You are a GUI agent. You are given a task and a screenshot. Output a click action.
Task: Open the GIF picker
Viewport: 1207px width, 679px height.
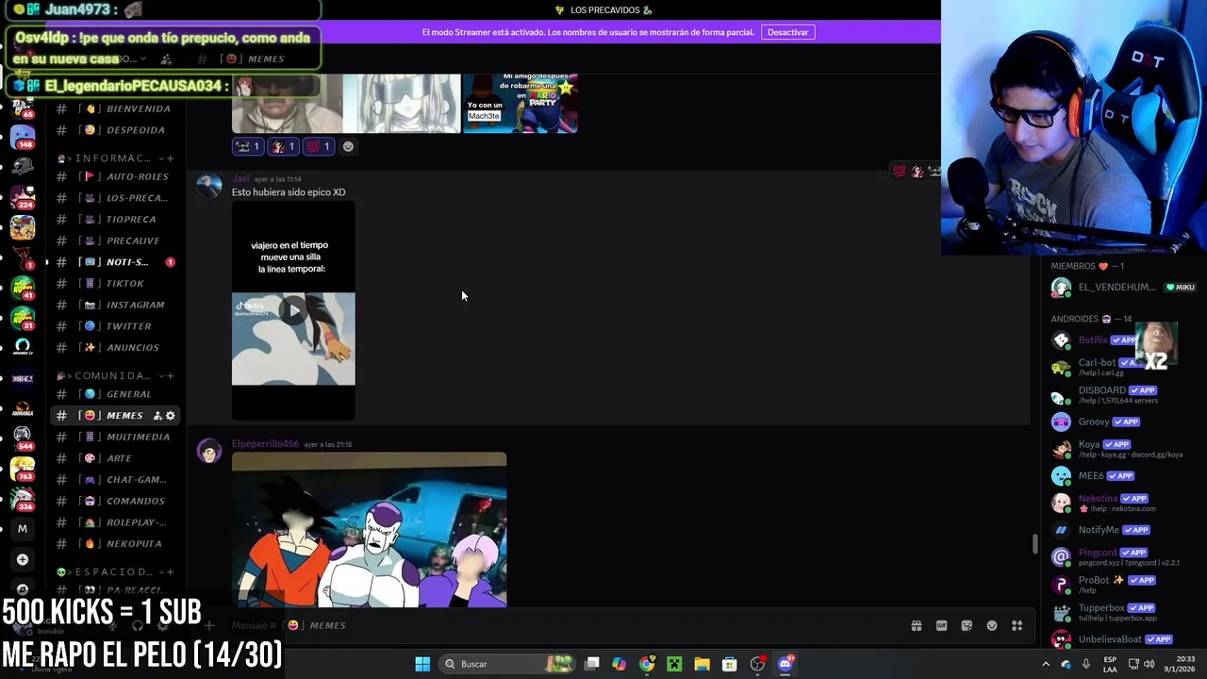[x=941, y=625]
